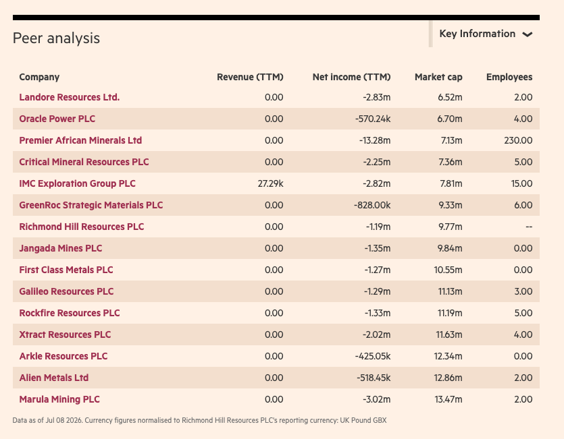Open Marula Mining PLC link

59,399
